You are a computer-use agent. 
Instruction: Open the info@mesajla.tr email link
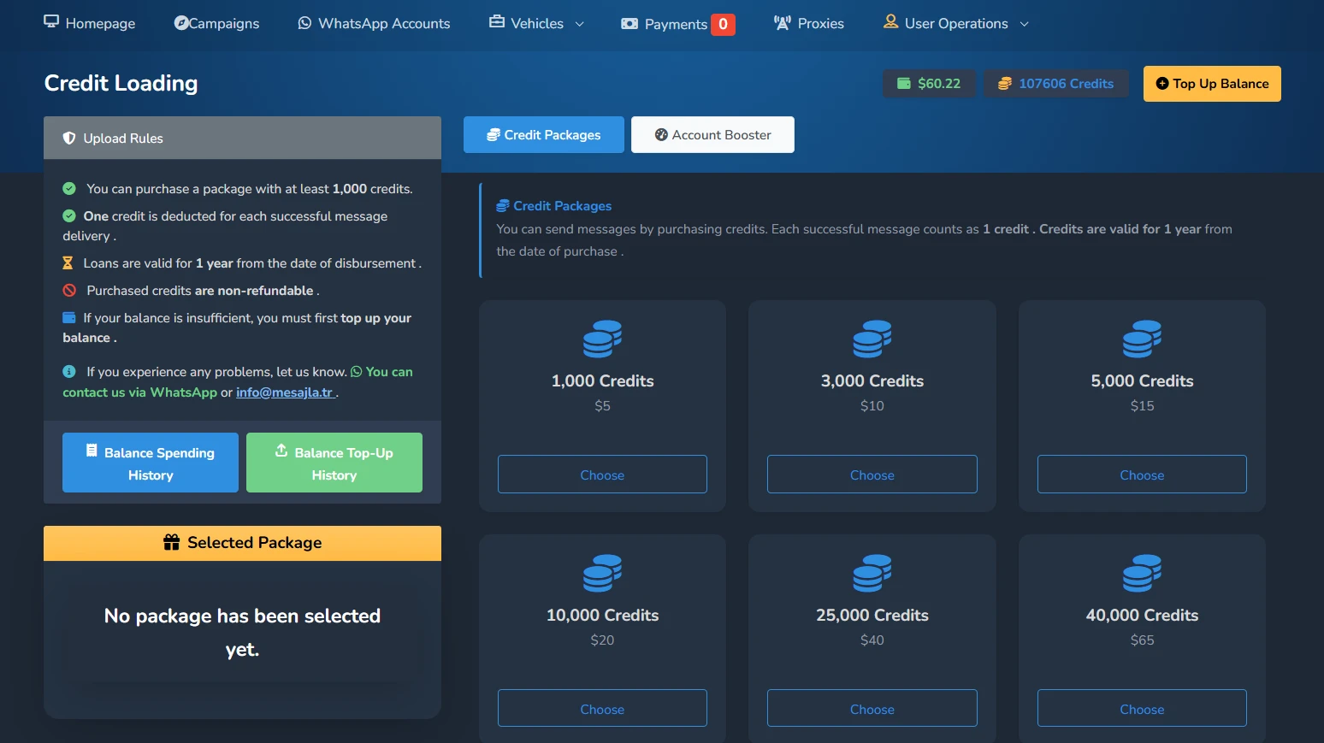[284, 392]
